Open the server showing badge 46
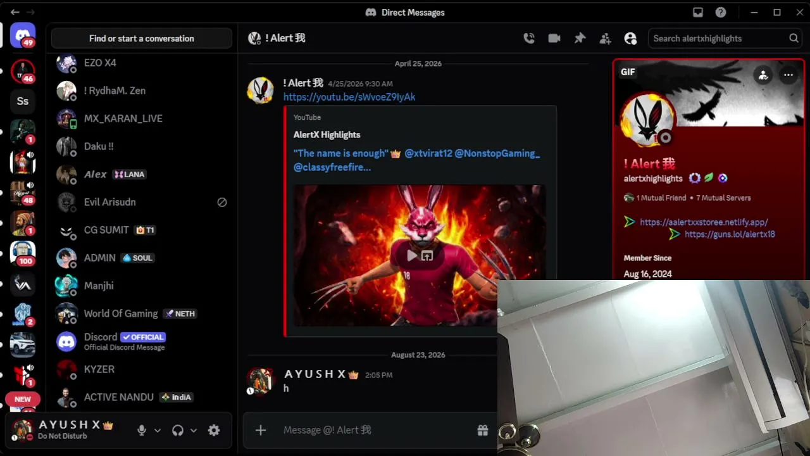Viewport: 810px width, 456px height. click(23, 71)
